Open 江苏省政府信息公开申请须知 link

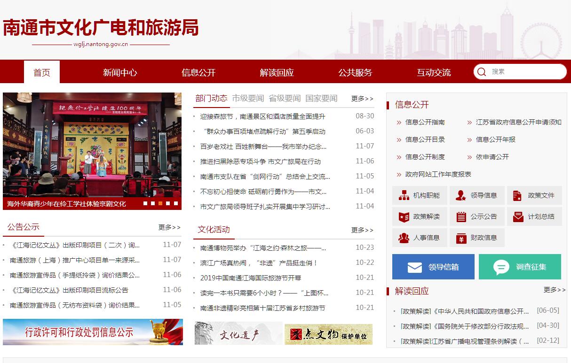(x=518, y=122)
